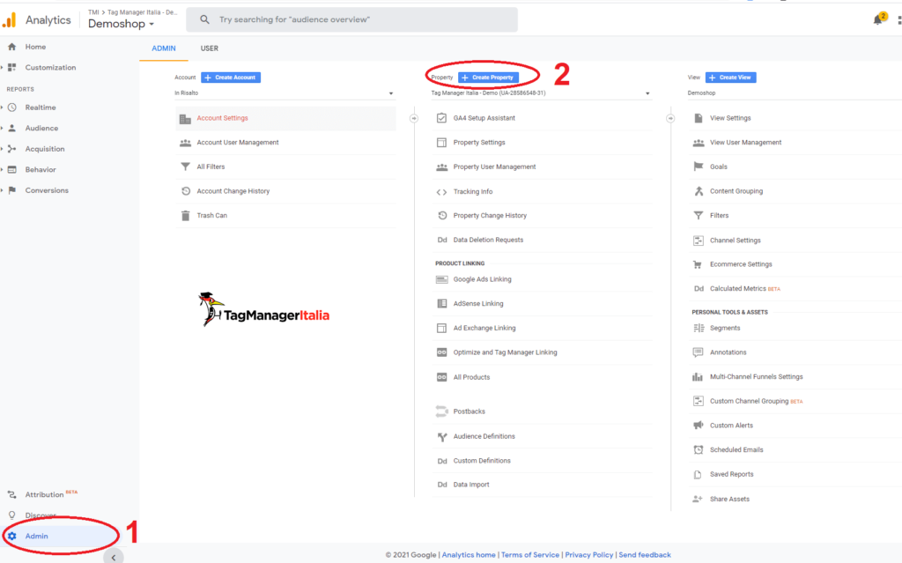Click the Create Account button
Image resolution: width=902 pixels, height=563 pixels.
tap(231, 78)
